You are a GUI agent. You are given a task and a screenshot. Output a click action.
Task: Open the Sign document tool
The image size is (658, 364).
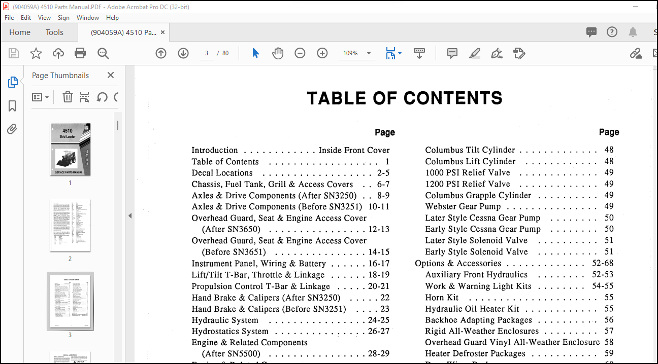[497, 53]
